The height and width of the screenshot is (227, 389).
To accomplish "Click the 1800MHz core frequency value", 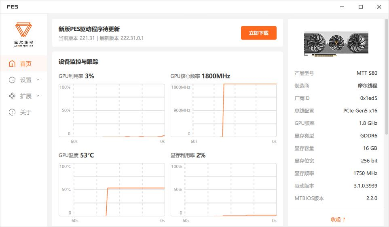I will [216, 76].
